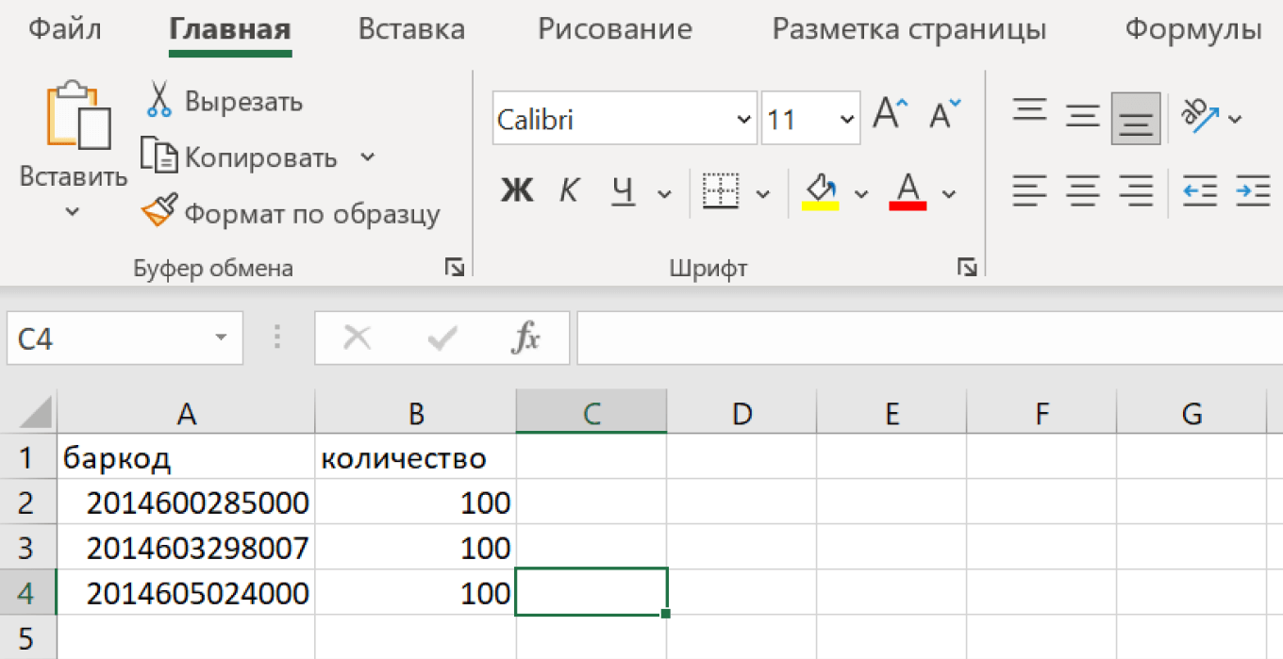This screenshot has height=659, width=1283.
Task: Switch to the Вставка ribbon tab
Action: pos(411,29)
